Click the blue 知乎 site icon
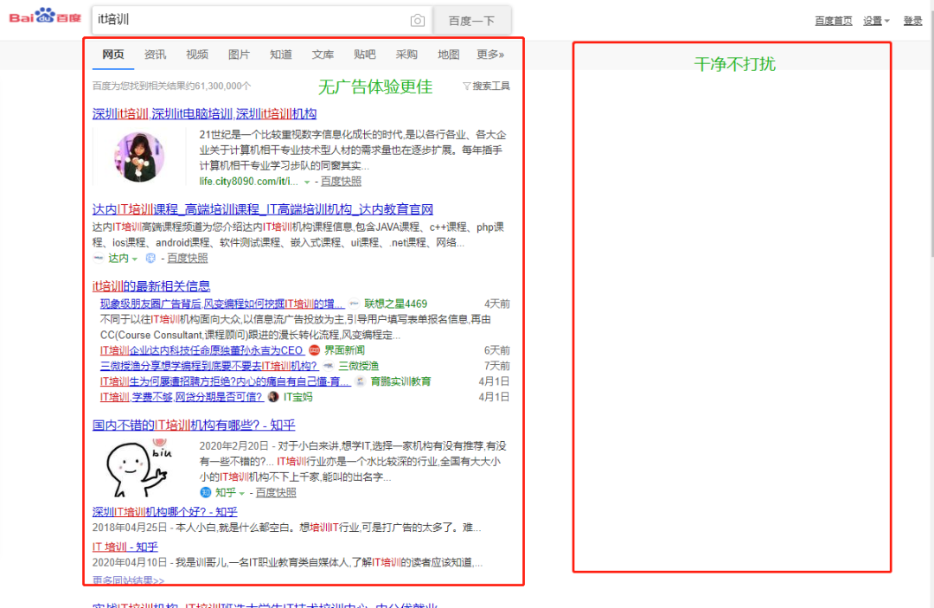Viewport: 934px width, 608px height. [x=206, y=492]
